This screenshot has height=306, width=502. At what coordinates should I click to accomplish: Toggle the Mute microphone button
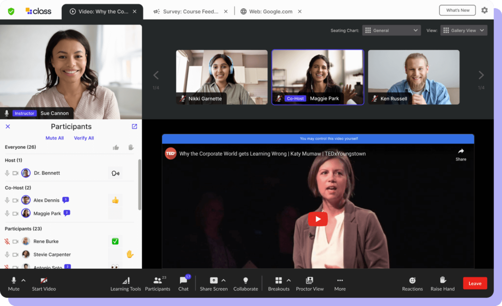(x=14, y=281)
